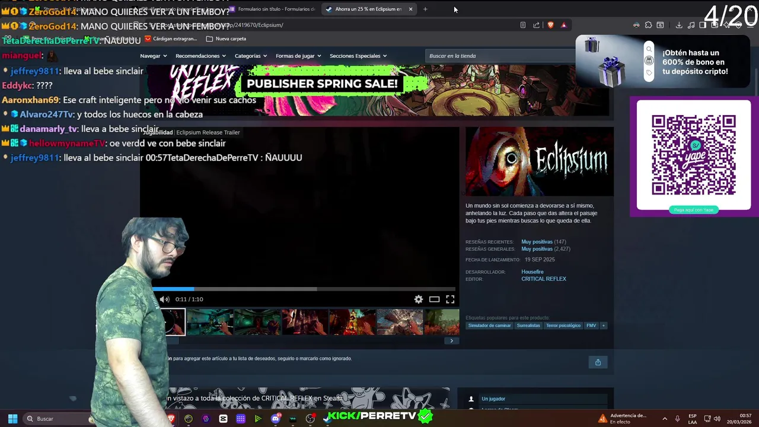Open Brave browser from the taskbar
The width and height of the screenshot is (759, 427).
(171, 419)
